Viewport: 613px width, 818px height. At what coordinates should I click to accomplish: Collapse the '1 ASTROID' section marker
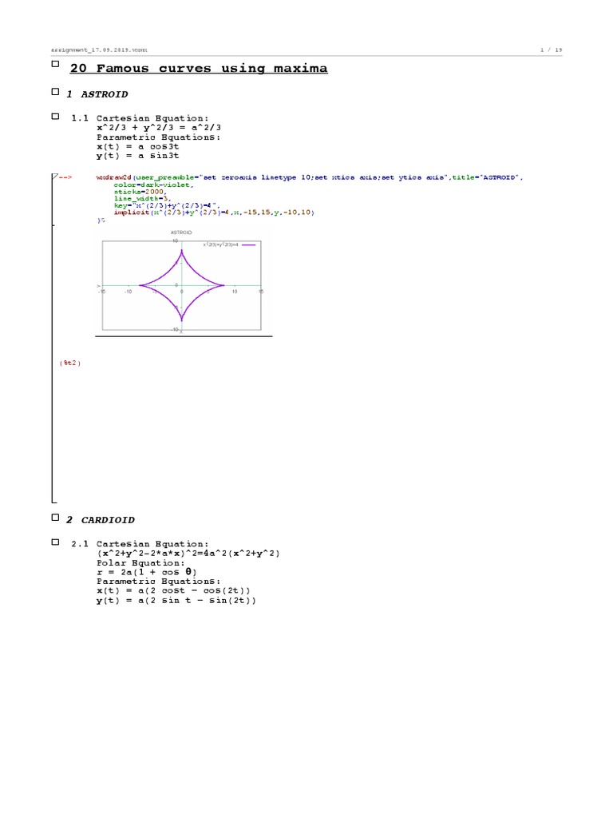click(x=55, y=92)
